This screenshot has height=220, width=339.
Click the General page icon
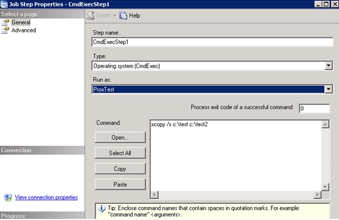click(6, 23)
